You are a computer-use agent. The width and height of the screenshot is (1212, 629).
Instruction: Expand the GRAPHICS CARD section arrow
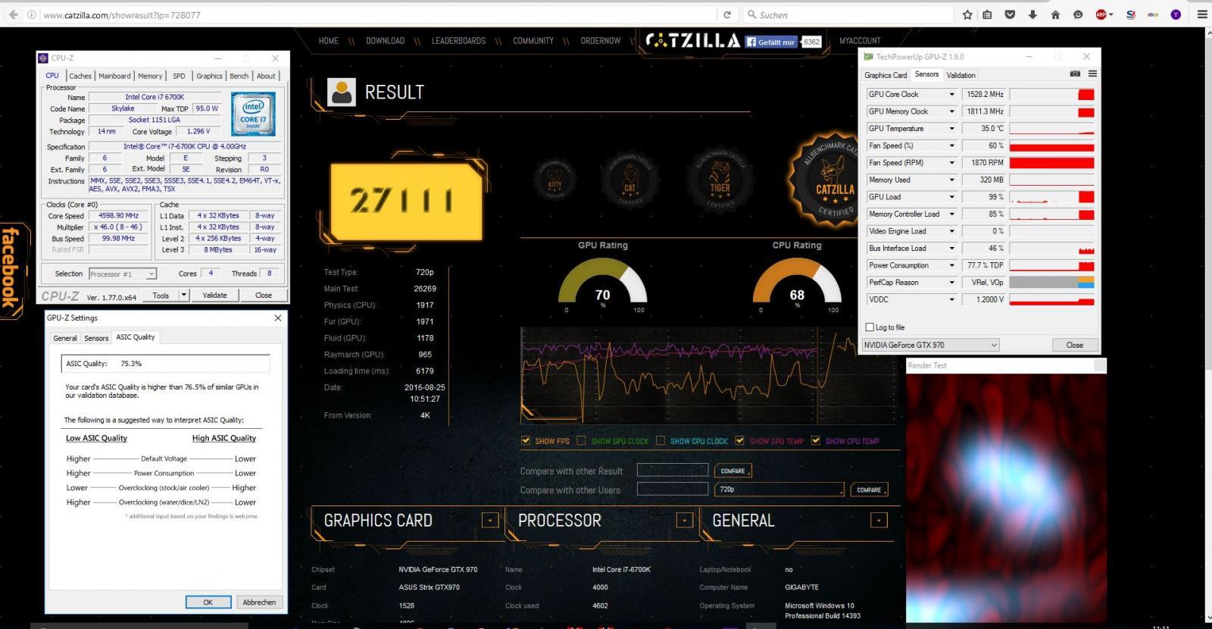[x=490, y=521]
